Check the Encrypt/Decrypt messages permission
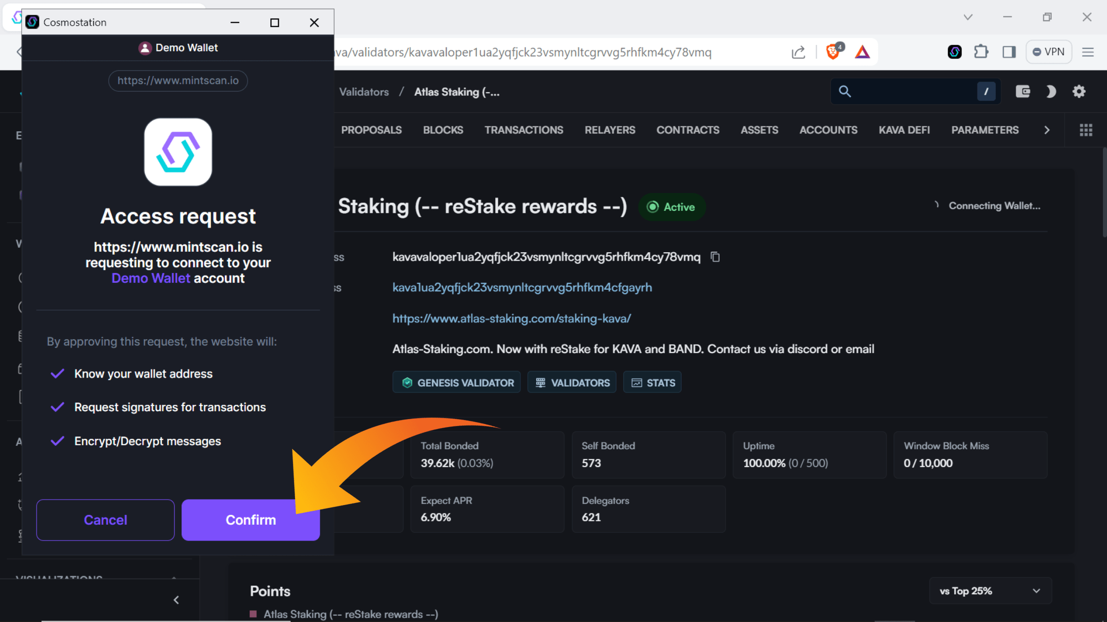 [57, 441]
